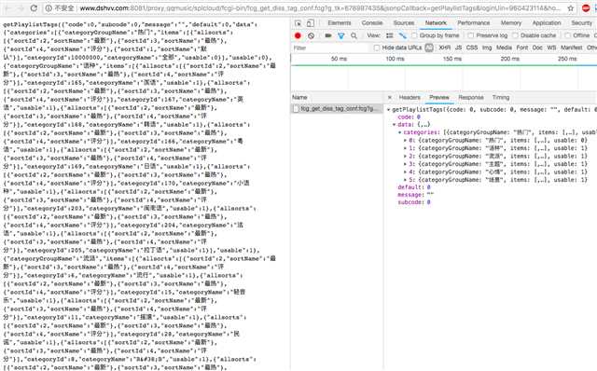Expand category item 1 in preview
This screenshot has height=371, width=597.
[406, 148]
